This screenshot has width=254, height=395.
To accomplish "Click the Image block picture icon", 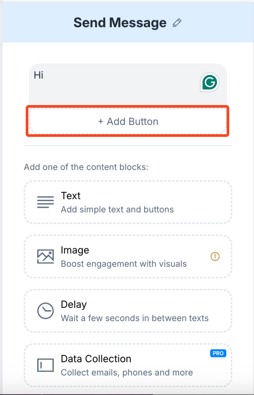I will click(45, 256).
